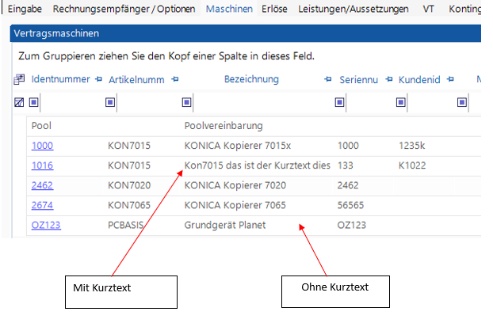Open filter operator after Kundenid column
This screenshot has height=323, width=493.
[x=462, y=102]
